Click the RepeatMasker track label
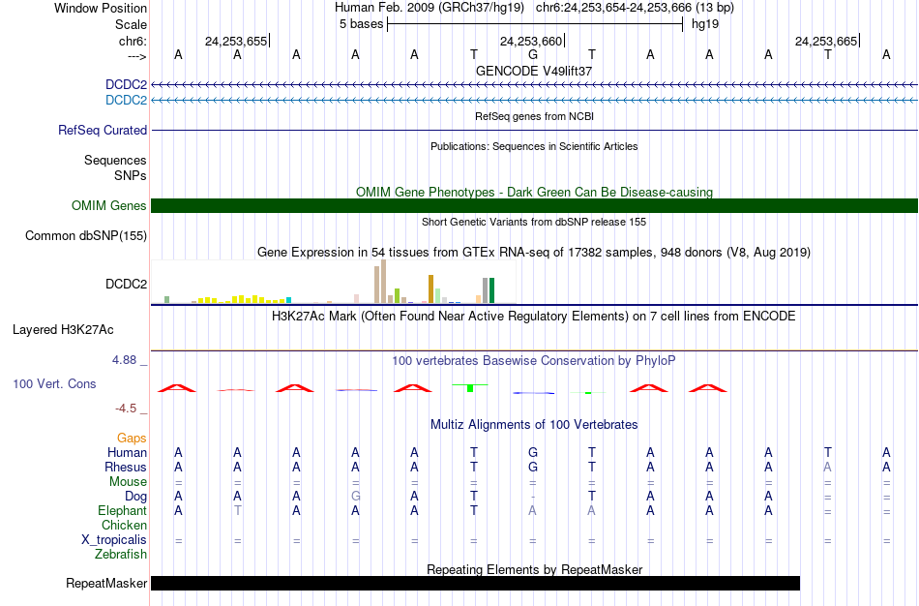Image resolution: width=919 pixels, height=606 pixels. click(x=106, y=583)
